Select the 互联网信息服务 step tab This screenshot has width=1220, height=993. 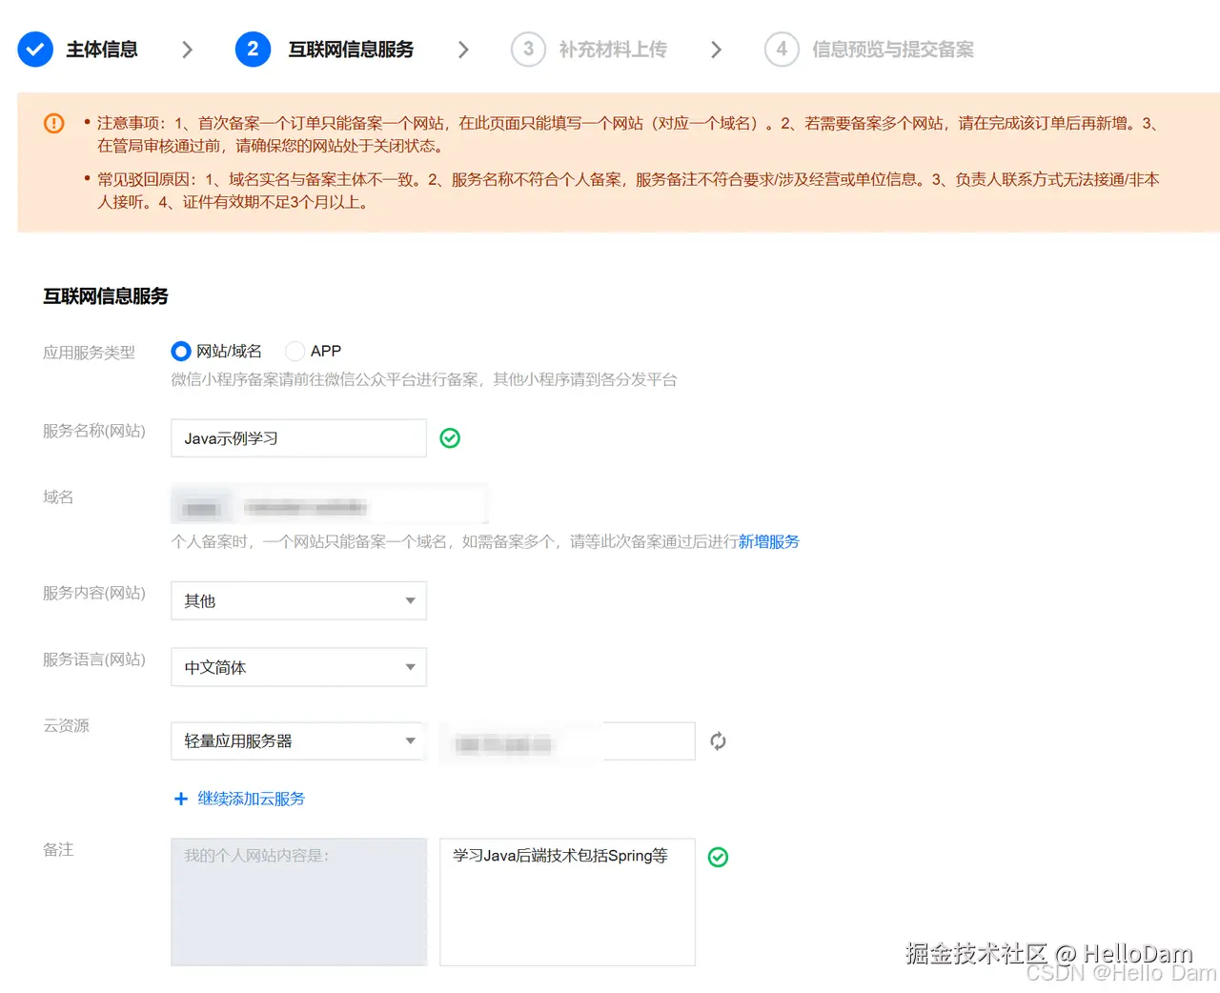[350, 49]
